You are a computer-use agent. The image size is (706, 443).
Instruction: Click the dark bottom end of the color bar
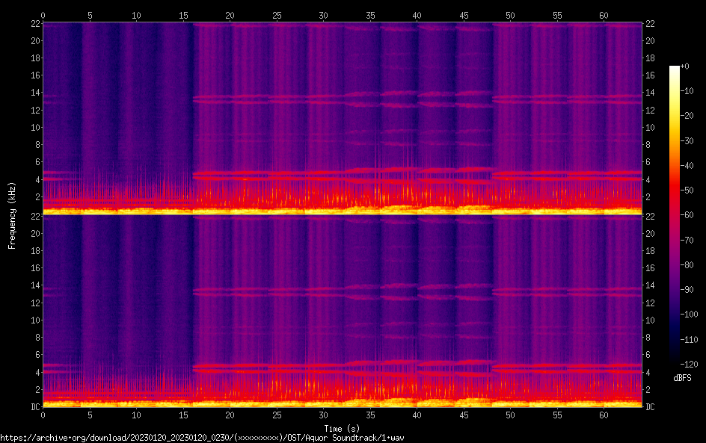point(675,361)
